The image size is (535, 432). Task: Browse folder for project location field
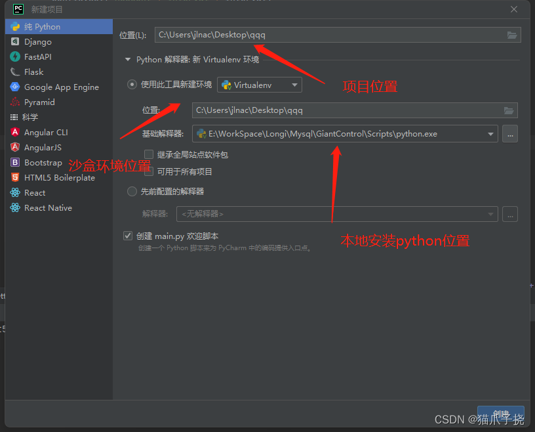coord(512,35)
